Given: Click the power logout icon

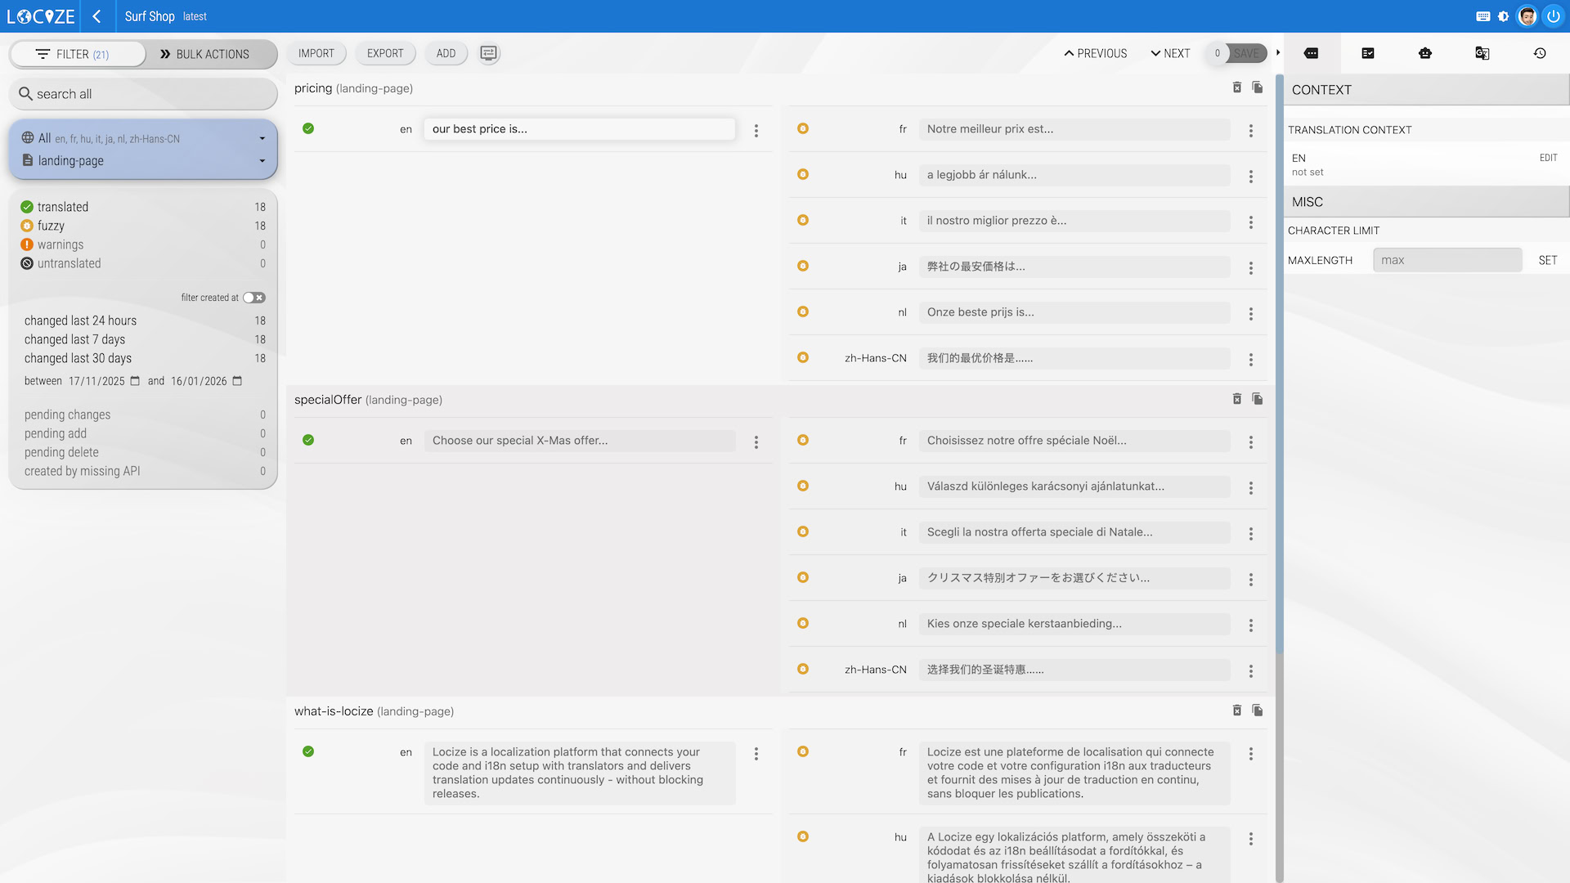Looking at the screenshot, I should click(1553, 16).
